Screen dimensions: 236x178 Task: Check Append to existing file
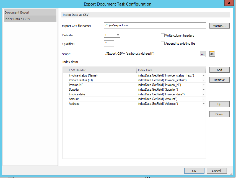click(163, 43)
